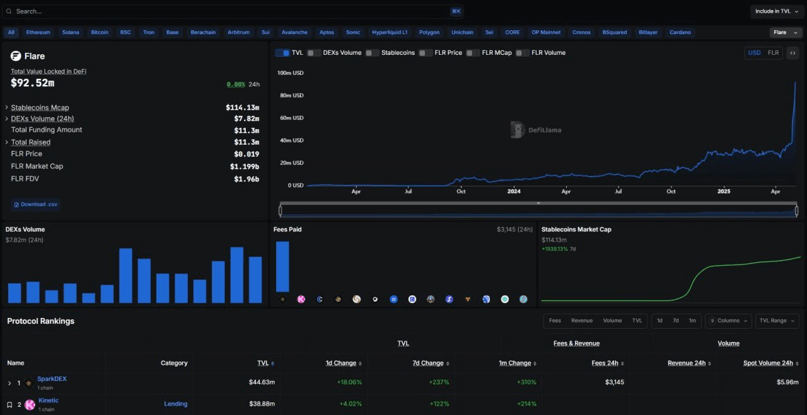Switch rankings to the Volume filter

(x=612, y=321)
